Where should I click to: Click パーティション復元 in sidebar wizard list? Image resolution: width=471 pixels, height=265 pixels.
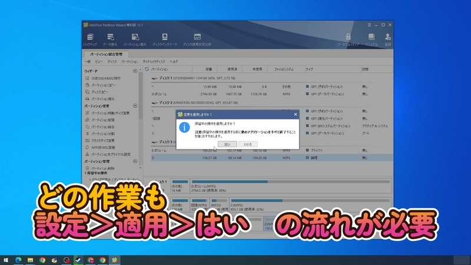(x=99, y=99)
